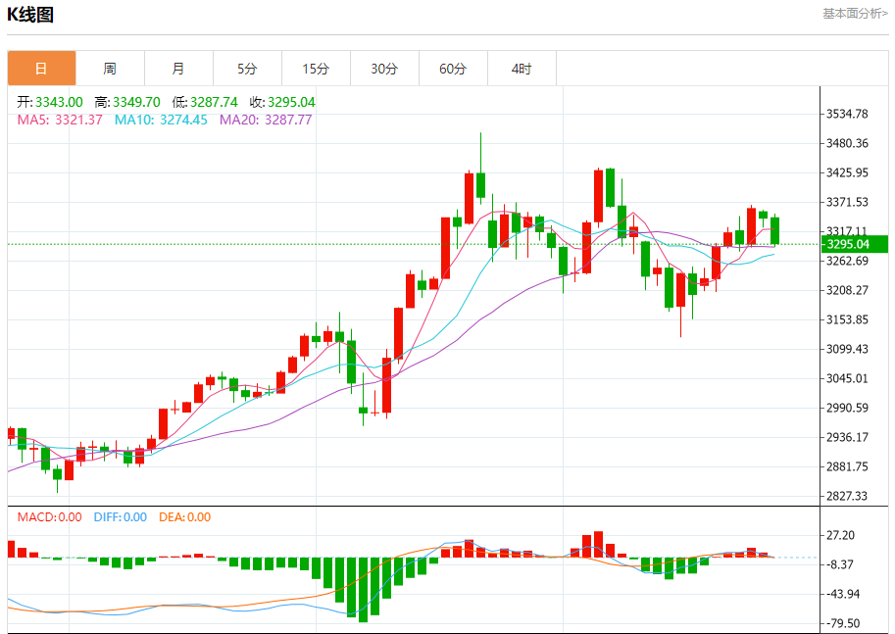Open the 15分 interval tab
The width and height of the screenshot is (895, 634).
[x=316, y=69]
